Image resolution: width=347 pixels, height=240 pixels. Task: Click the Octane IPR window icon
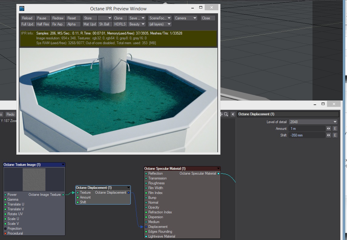pos(22,9)
